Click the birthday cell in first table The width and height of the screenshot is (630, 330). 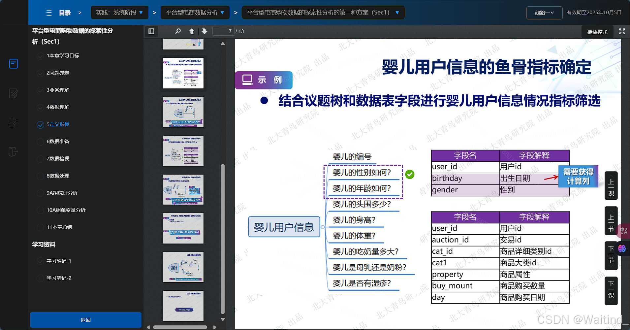[x=465, y=178]
